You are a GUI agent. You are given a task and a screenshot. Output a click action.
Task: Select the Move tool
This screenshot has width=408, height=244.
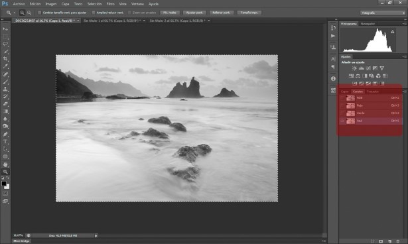(5, 29)
